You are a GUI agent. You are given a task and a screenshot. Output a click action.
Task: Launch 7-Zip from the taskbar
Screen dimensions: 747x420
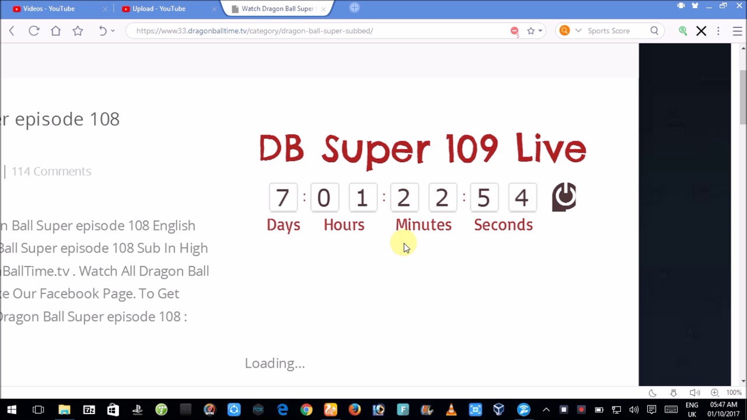[x=89, y=409]
